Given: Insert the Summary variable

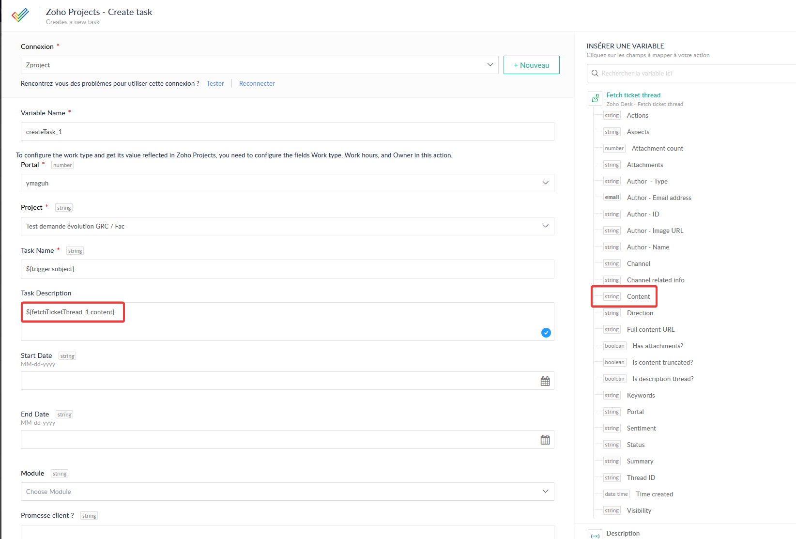Looking at the screenshot, I should [640, 461].
